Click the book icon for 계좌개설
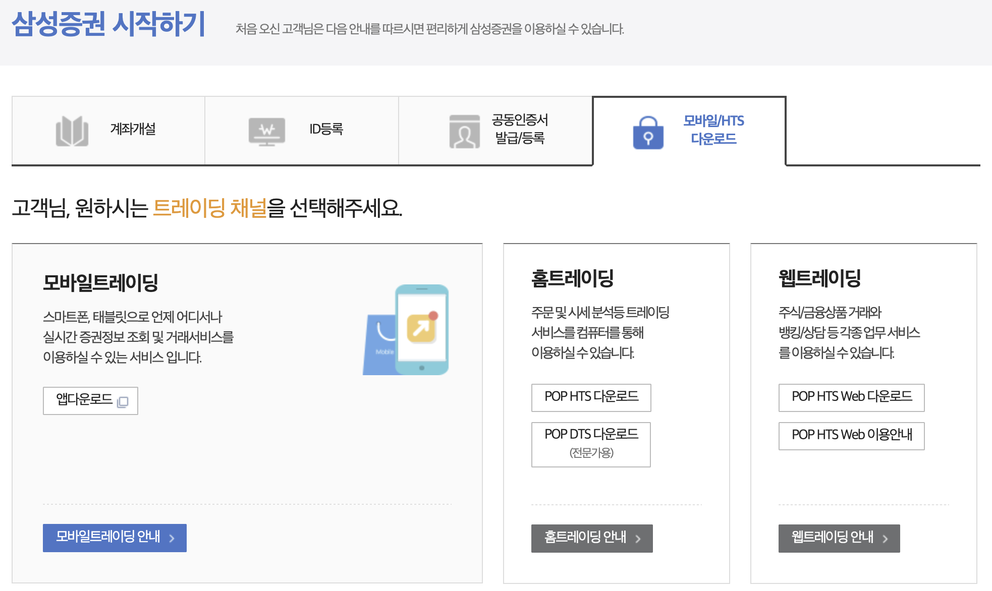Viewport: 992px width, 591px height. tap(72, 131)
